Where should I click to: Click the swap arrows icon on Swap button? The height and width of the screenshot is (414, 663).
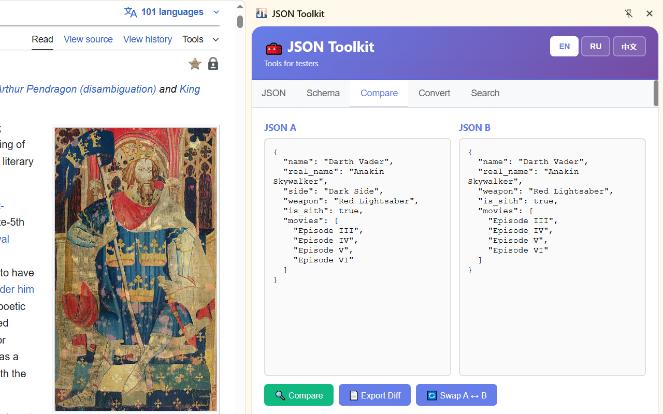tap(431, 395)
